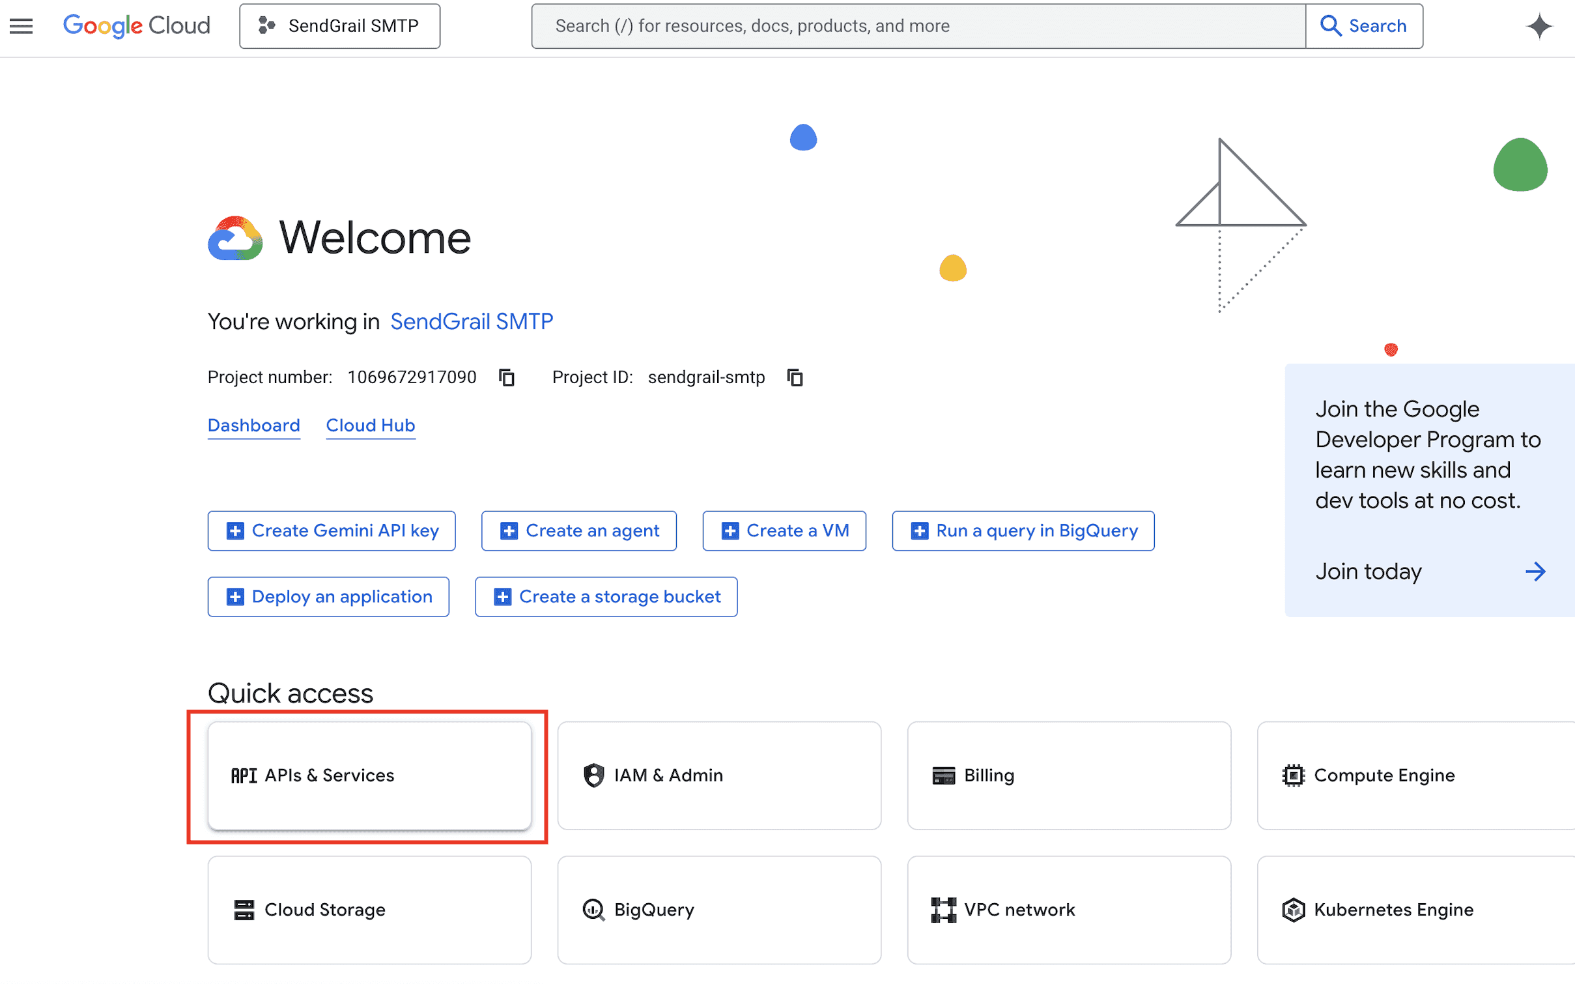Click Deploy an application

click(x=328, y=596)
